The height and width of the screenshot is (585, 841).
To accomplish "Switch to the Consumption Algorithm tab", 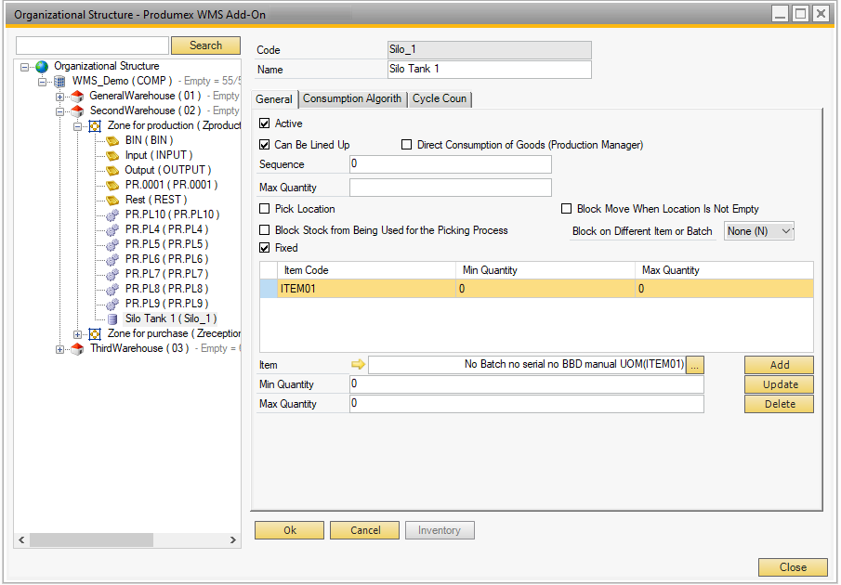I will point(352,99).
